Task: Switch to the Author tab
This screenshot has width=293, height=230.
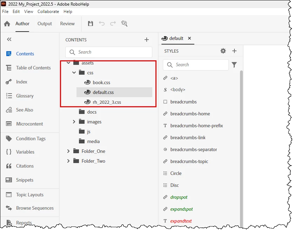Action: pyautogui.click(x=22, y=24)
